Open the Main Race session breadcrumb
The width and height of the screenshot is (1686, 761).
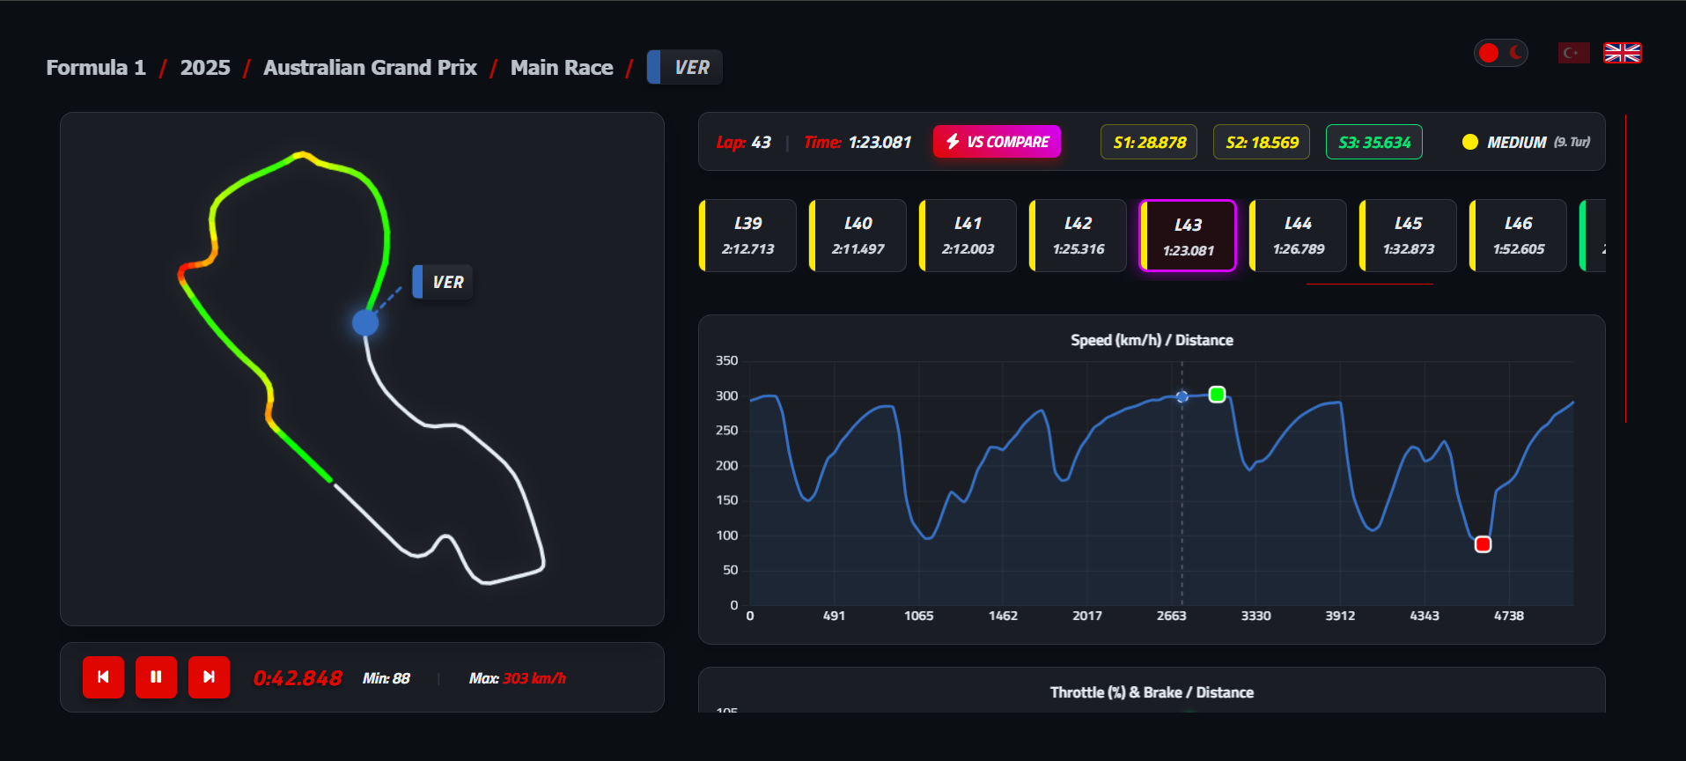click(562, 68)
